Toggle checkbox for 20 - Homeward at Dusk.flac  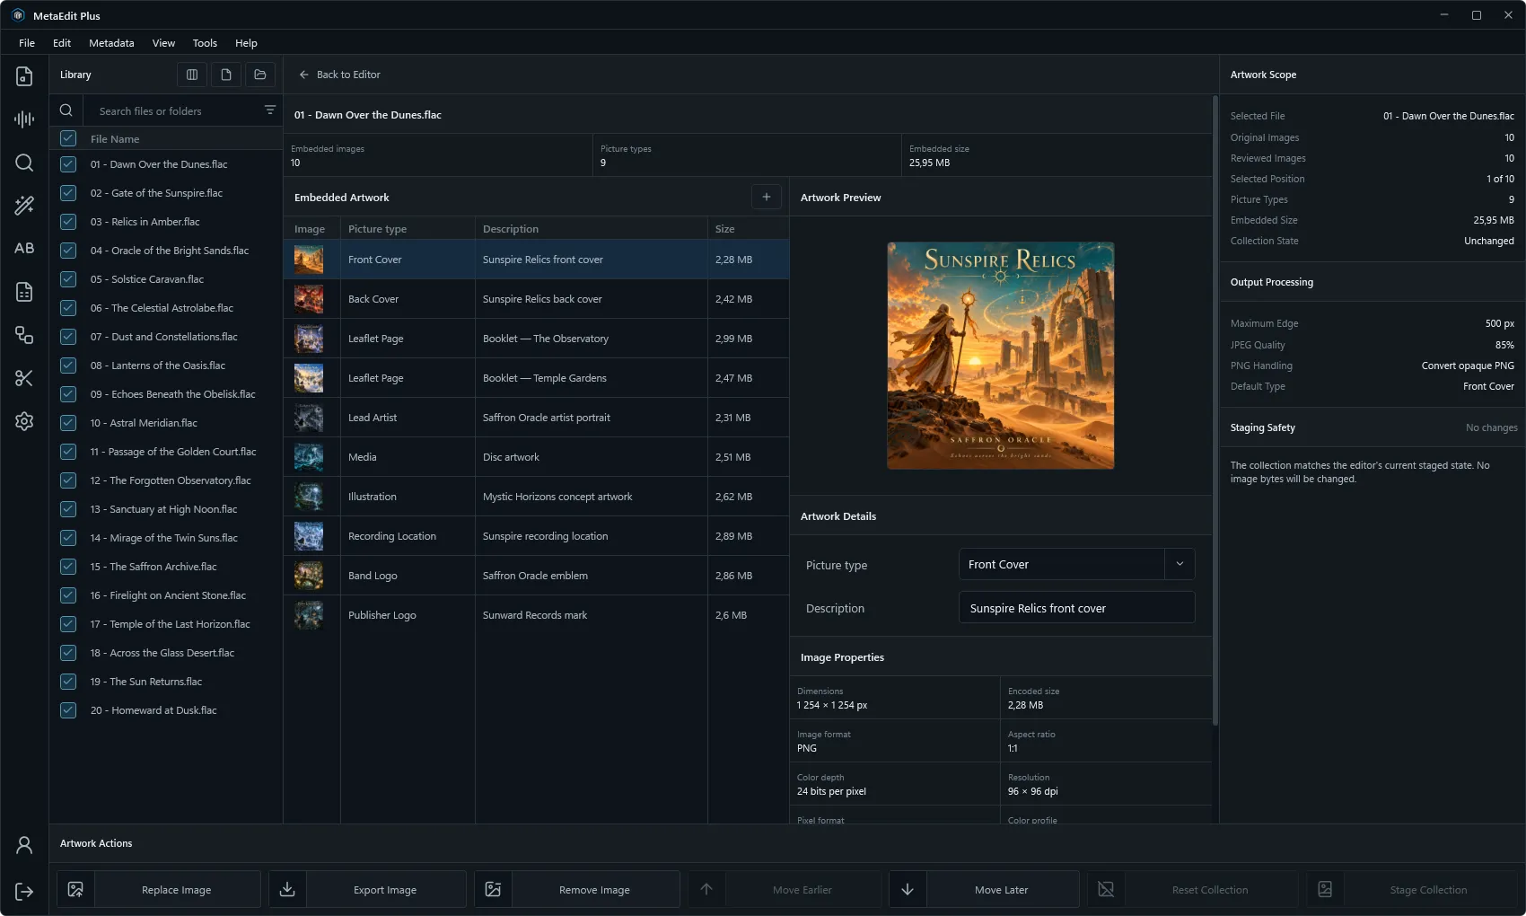pos(68,710)
